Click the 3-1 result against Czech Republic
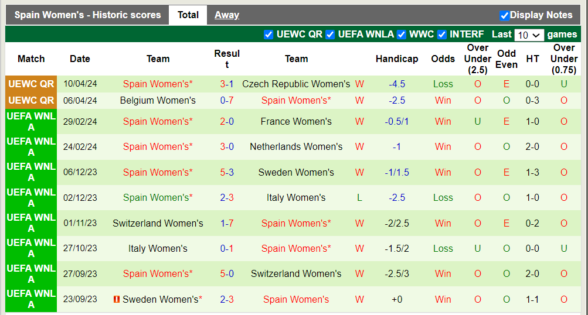The height and width of the screenshot is (315, 588). pyautogui.click(x=227, y=84)
